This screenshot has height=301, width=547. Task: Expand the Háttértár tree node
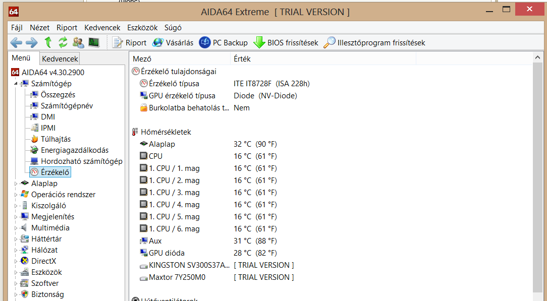pos(15,239)
